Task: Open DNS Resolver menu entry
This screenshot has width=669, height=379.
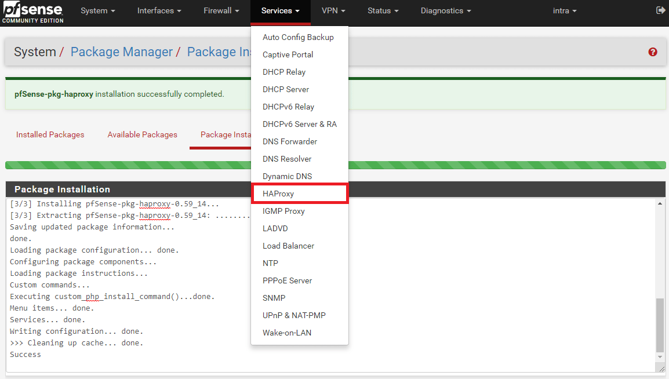Action: (x=287, y=159)
